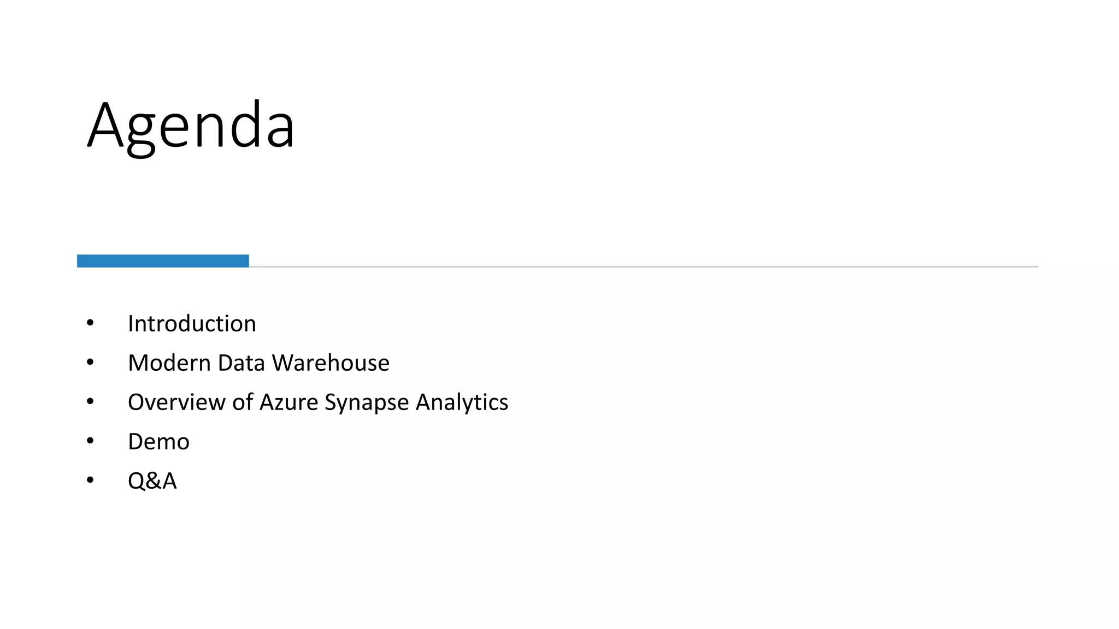This screenshot has width=1119, height=629.
Task: Click the bullet dot beside Demo
Action: (90, 441)
